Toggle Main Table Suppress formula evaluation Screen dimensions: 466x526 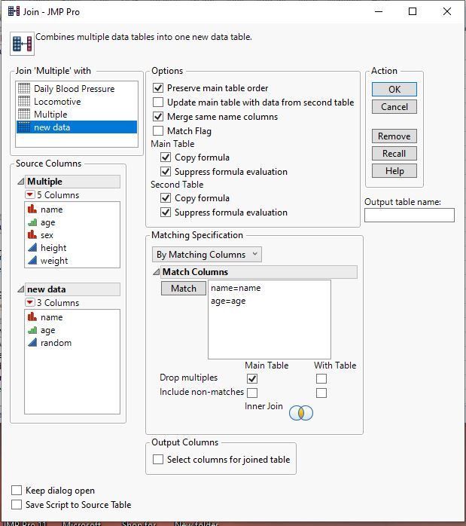tap(166, 171)
